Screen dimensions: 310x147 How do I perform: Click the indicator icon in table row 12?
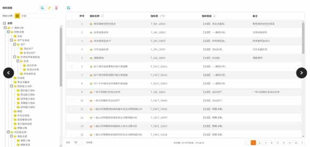coord(91,118)
